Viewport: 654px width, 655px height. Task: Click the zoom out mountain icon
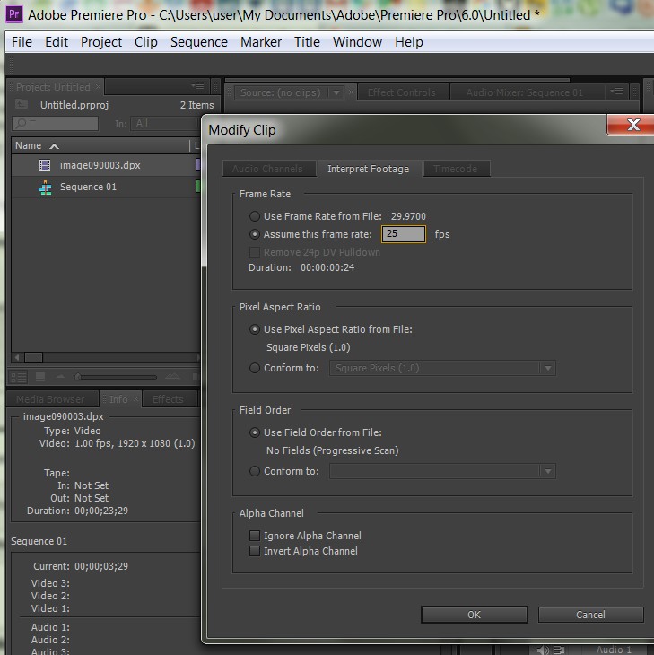61,376
